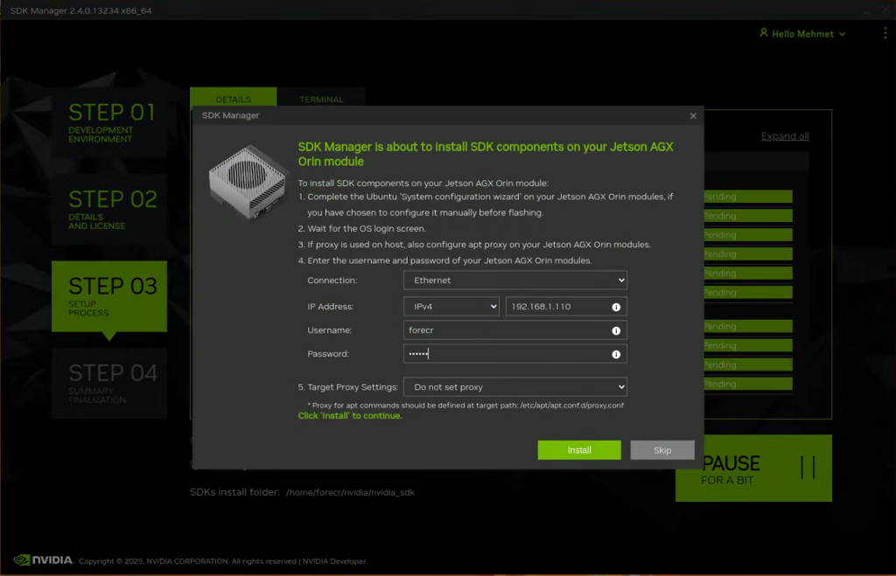Image resolution: width=896 pixels, height=576 pixels.
Task: Switch to the TERMINAL tab
Action: tap(321, 99)
